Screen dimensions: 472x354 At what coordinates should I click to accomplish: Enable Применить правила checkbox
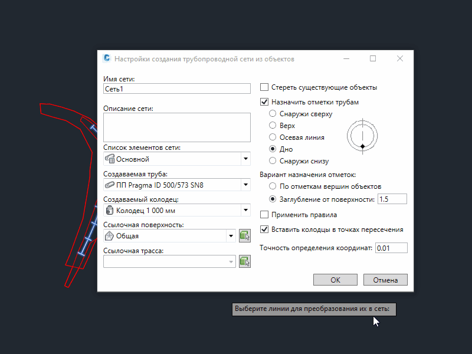coord(264,215)
